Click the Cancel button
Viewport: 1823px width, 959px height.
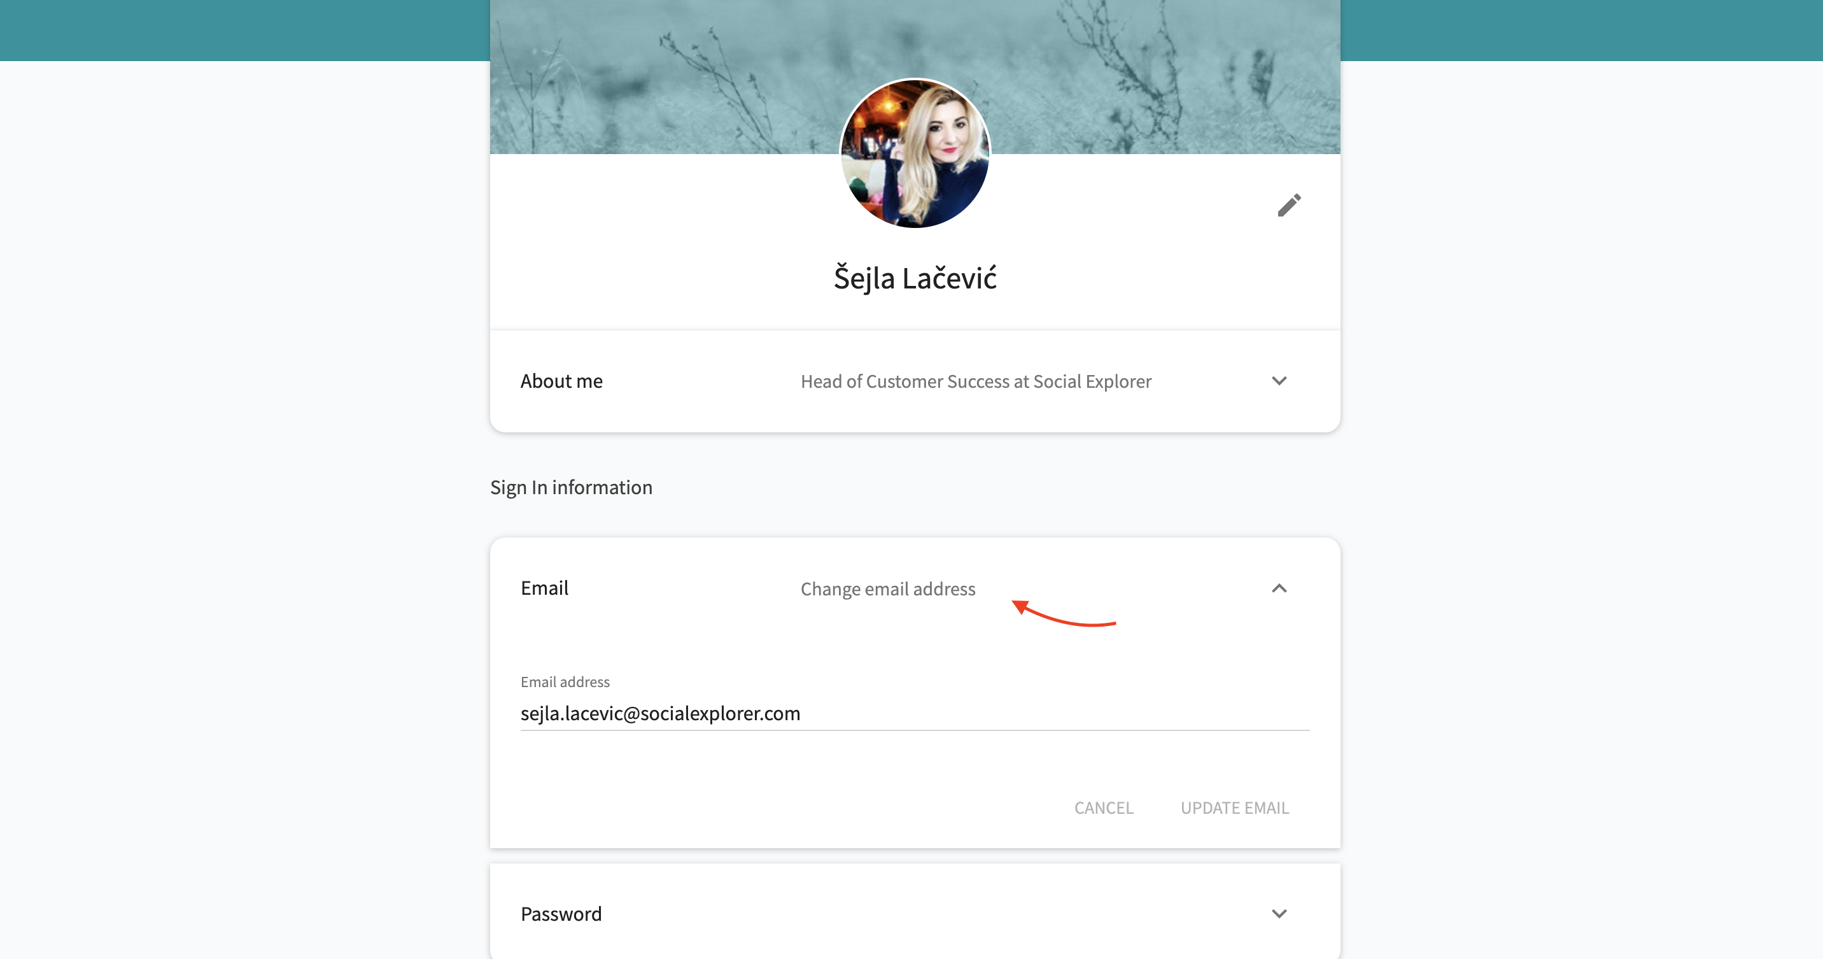click(x=1103, y=807)
